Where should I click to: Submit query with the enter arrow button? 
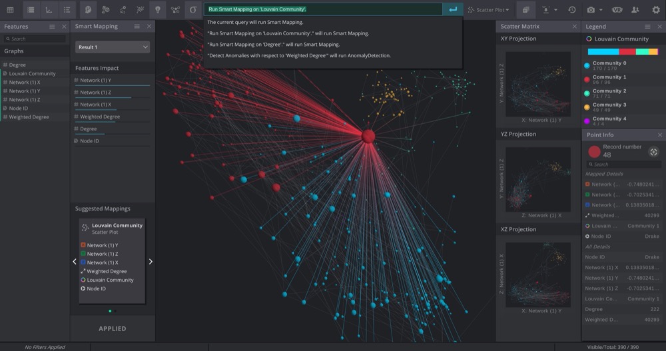[x=453, y=9]
